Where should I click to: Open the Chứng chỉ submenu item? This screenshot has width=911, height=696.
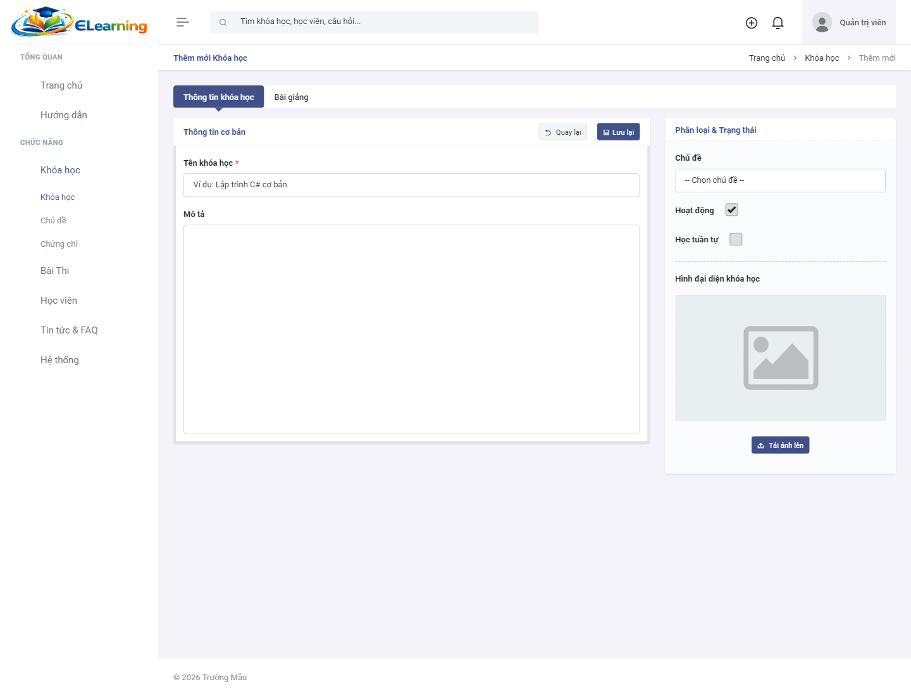(x=59, y=244)
